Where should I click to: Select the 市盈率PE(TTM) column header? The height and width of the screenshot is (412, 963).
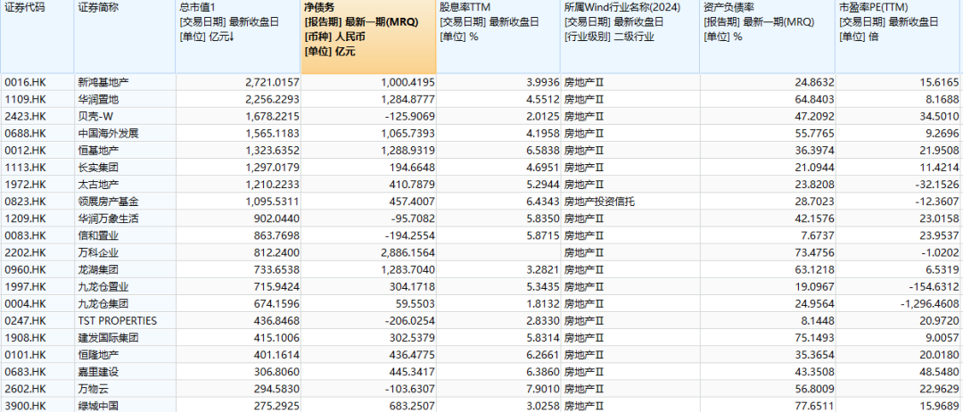pos(899,37)
